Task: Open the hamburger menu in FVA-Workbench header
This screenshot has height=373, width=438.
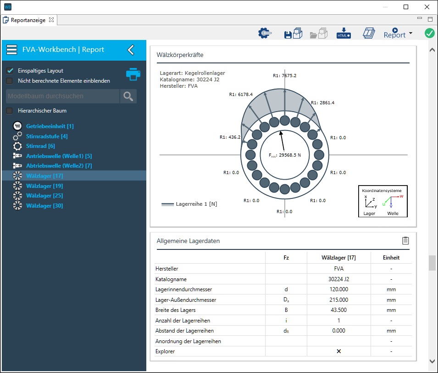Action: click(x=12, y=50)
